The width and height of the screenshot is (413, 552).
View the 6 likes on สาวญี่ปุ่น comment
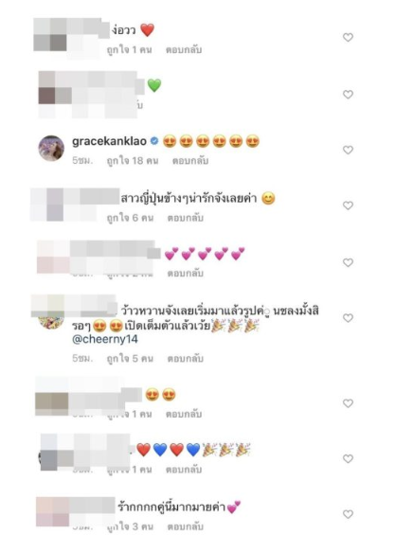click(130, 218)
